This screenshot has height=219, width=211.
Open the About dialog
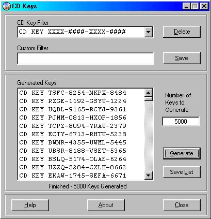pyautogui.click(x=106, y=205)
